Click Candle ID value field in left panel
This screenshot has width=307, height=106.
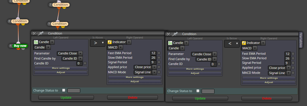click(x=79, y=64)
